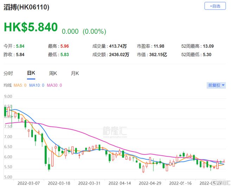The width and height of the screenshot is (232, 187).
Task: Click the 9.00 price axis label
Action: click(x=8, y=96)
